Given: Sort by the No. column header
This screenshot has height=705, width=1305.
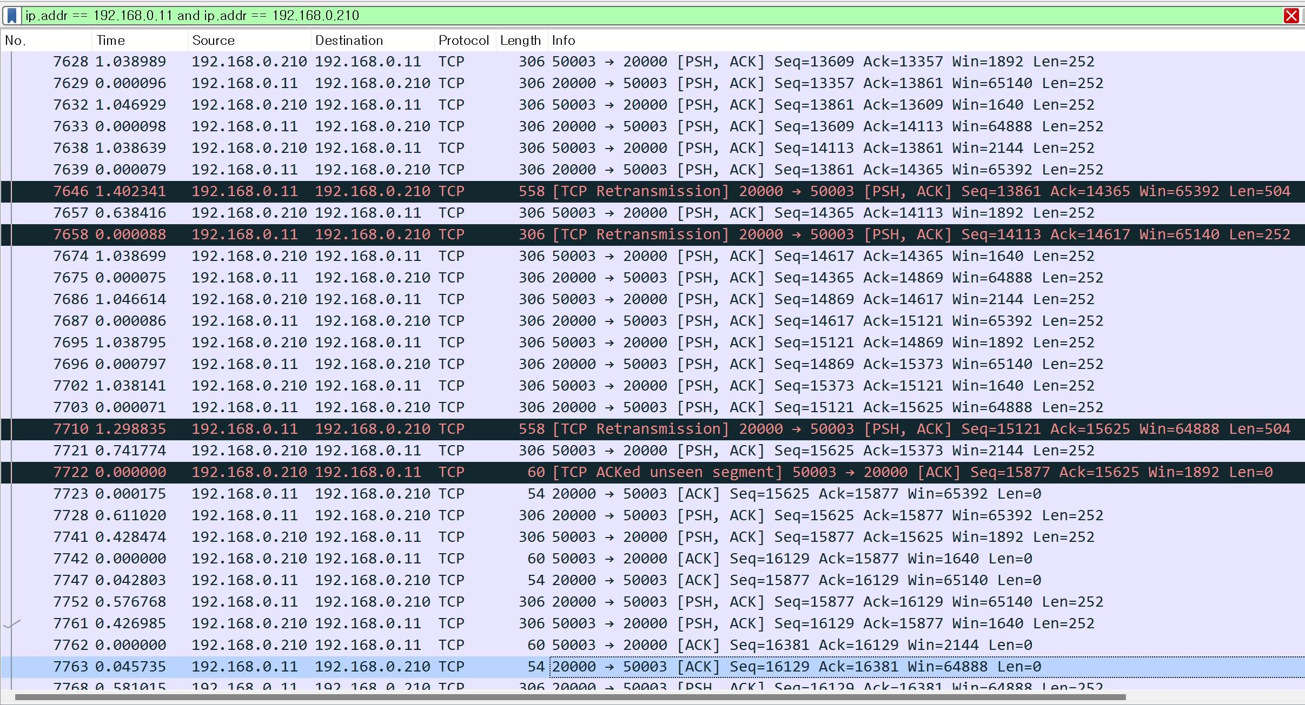Looking at the screenshot, I should click(x=46, y=41).
